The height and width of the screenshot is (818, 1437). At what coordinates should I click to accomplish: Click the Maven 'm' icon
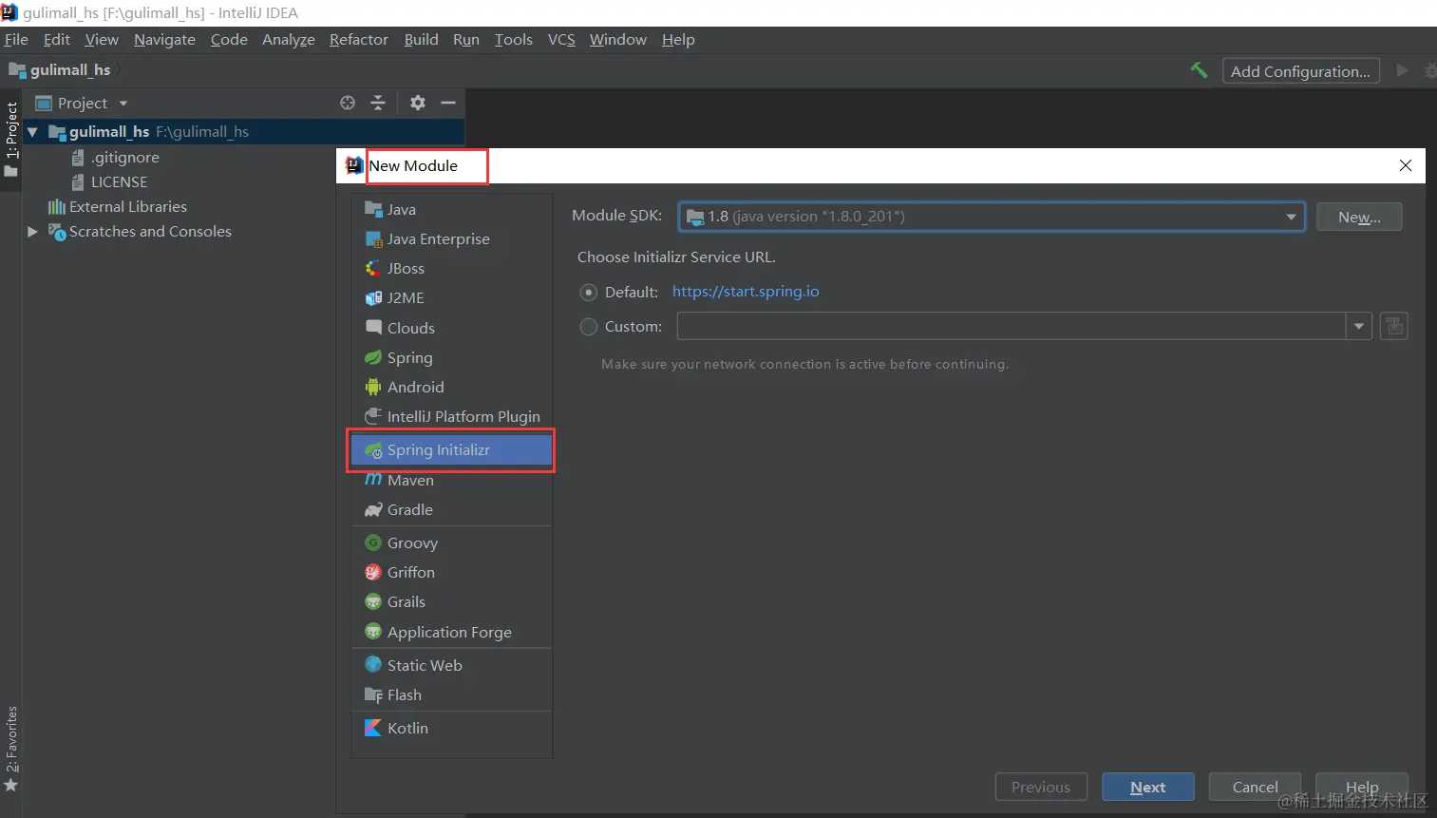pos(373,481)
